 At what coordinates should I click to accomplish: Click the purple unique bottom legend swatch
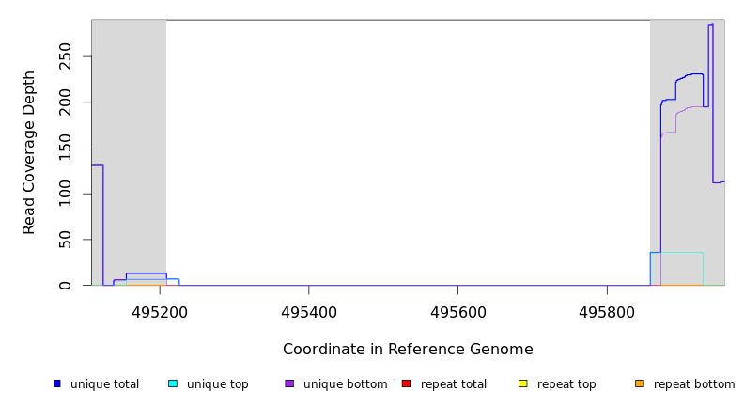tap(289, 383)
